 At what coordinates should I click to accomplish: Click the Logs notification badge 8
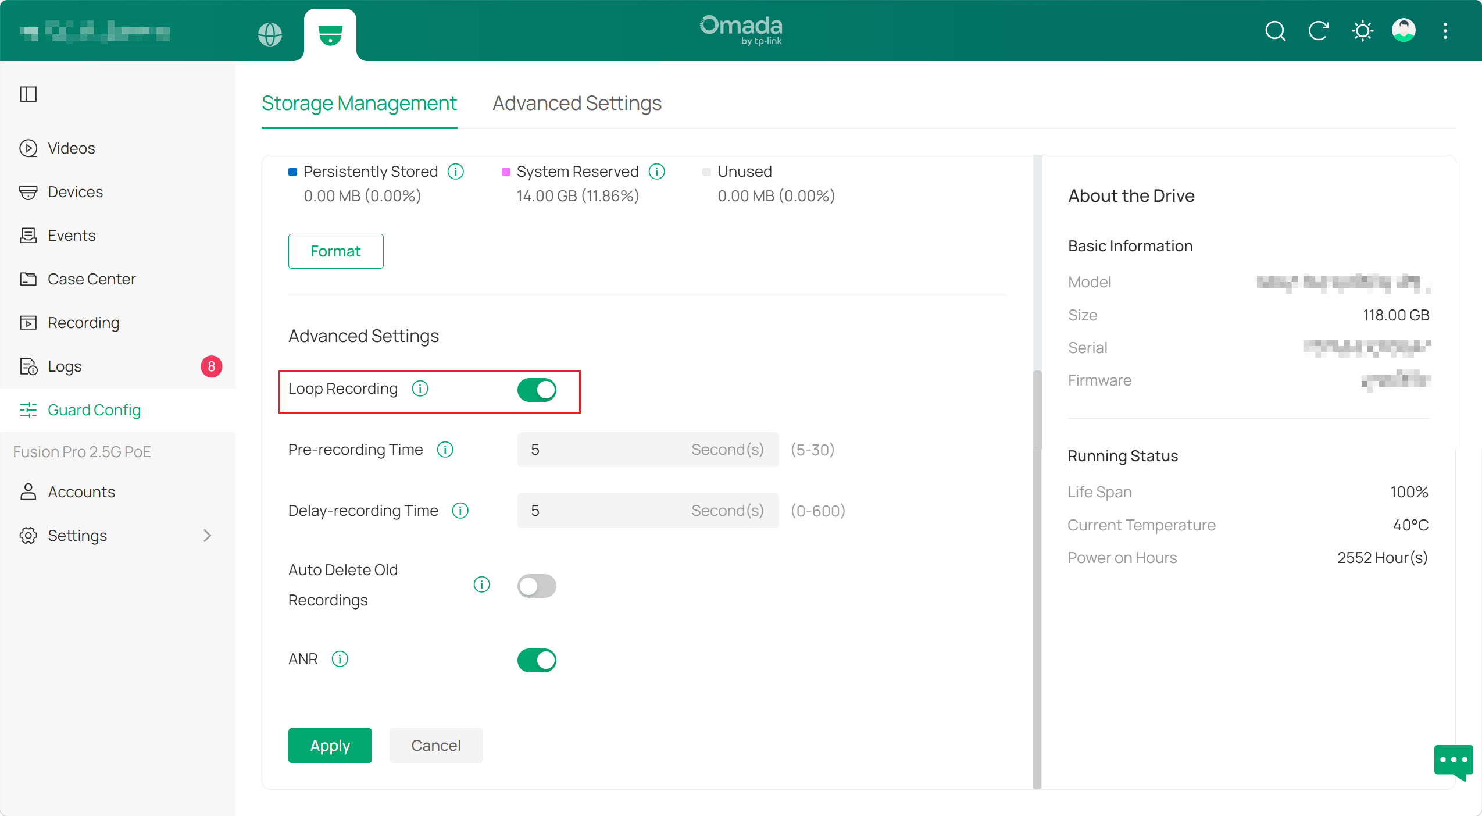tap(212, 366)
